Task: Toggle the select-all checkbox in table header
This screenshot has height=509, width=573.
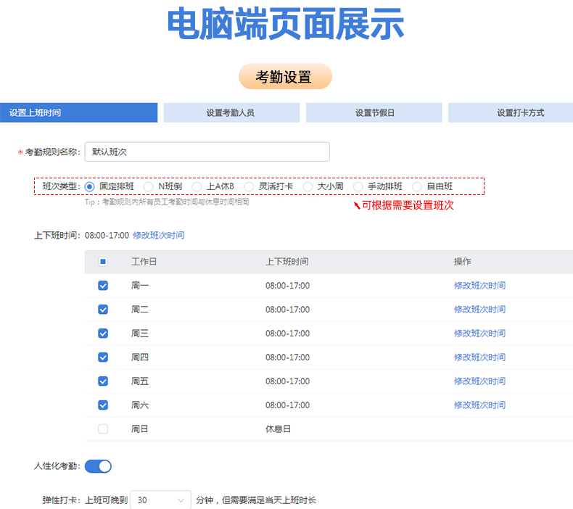Action: [103, 262]
